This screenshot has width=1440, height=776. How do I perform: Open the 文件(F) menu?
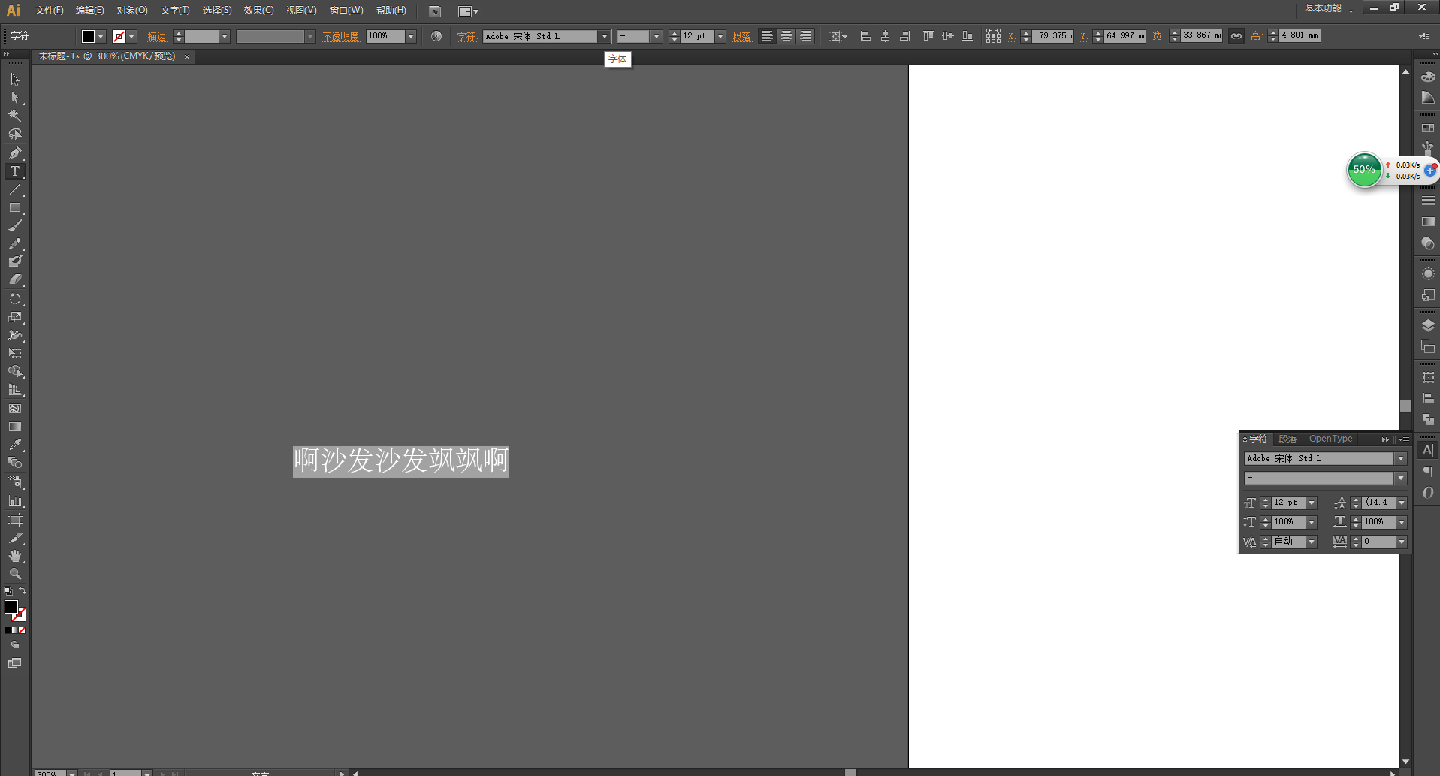(x=49, y=11)
